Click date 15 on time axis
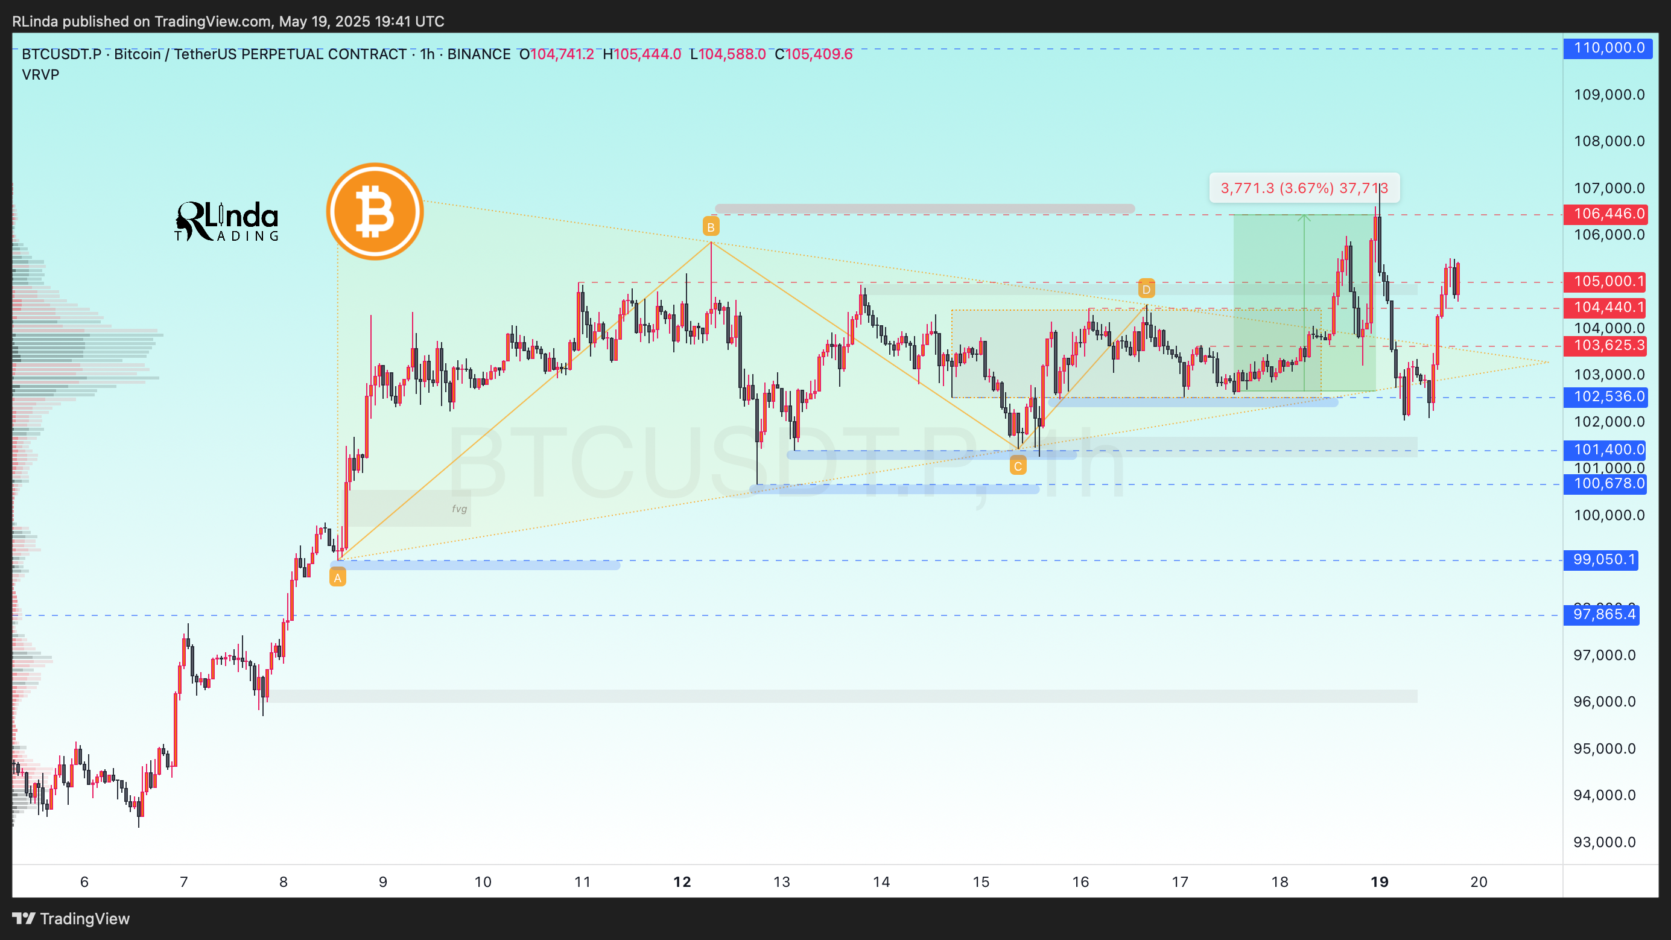The image size is (1671, 940). (981, 881)
